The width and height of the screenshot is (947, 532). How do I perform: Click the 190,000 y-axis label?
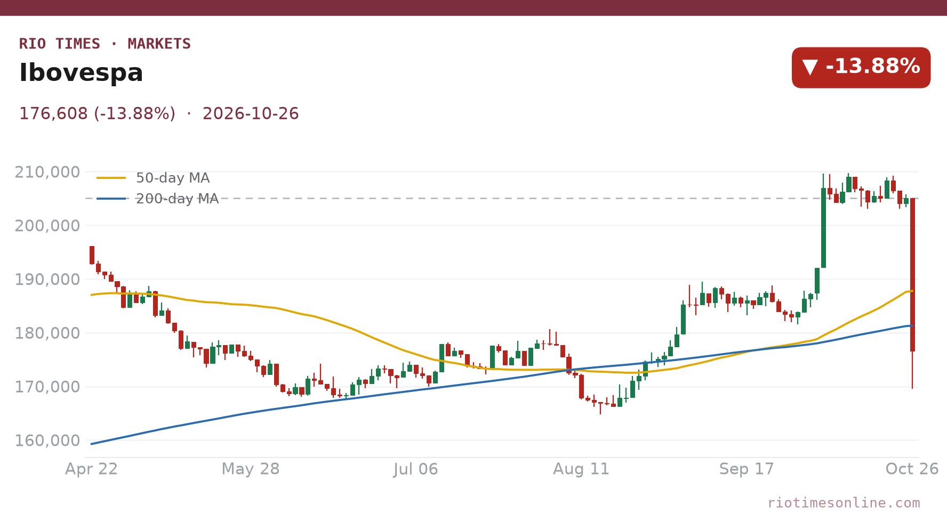pos(47,280)
